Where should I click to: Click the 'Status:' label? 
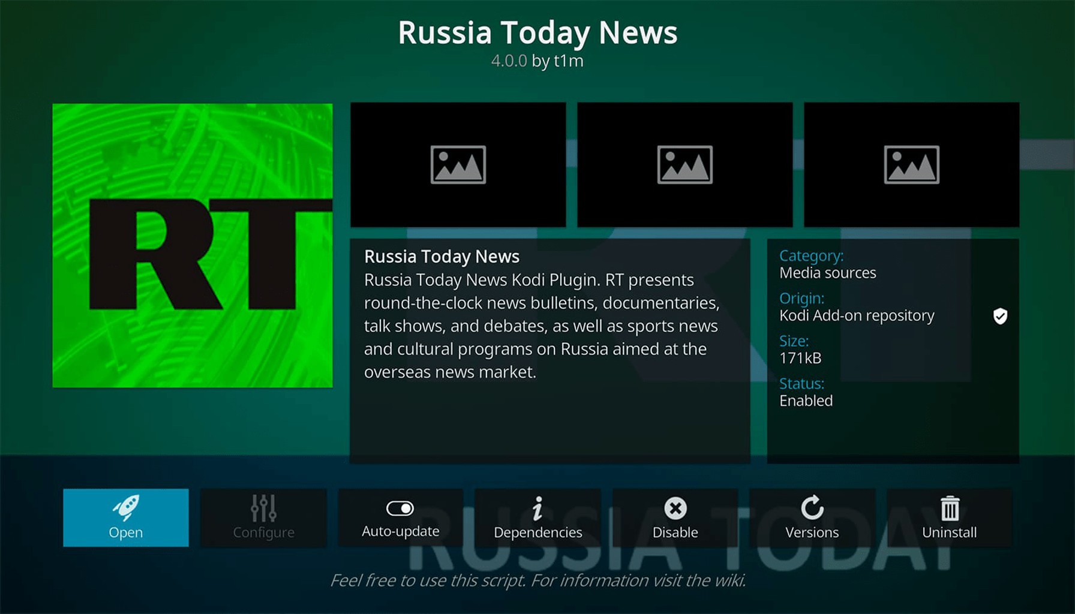click(801, 383)
